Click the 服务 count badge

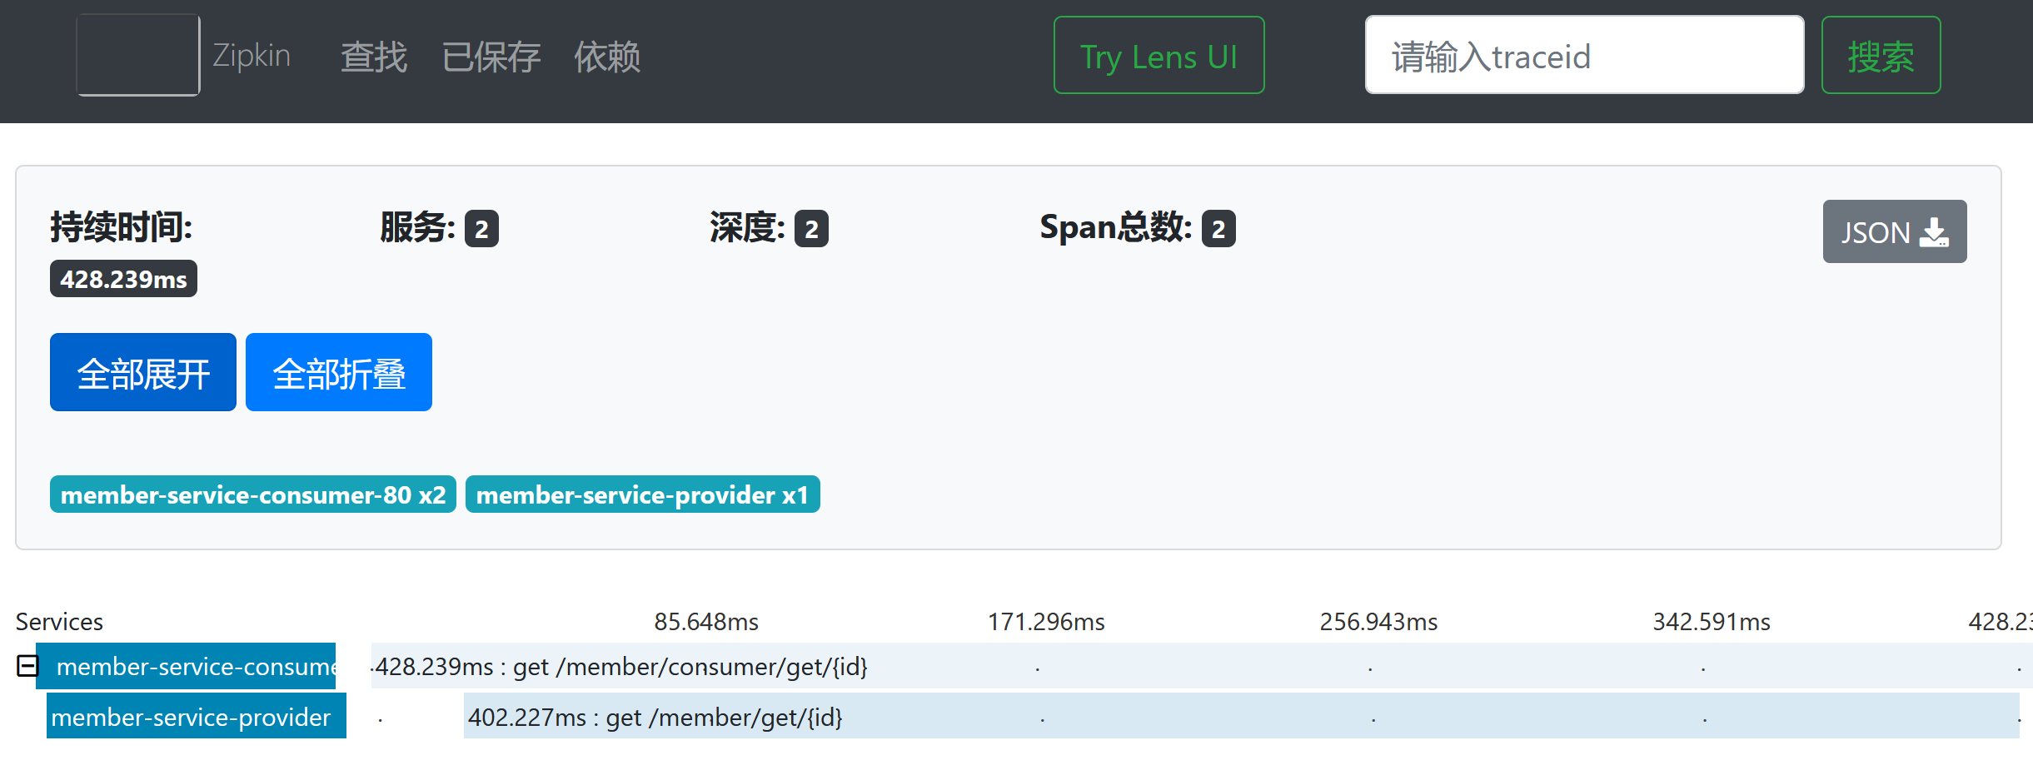[x=481, y=229]
